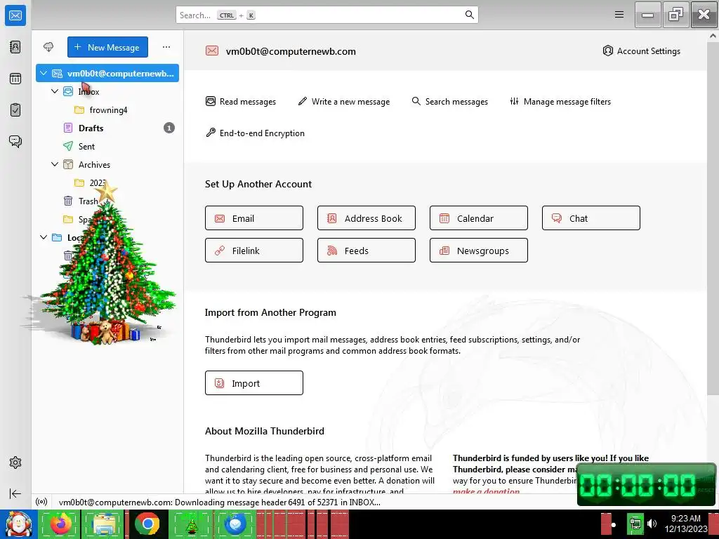The width and height of the screenshot is (719, 539).
Task: Click the online status icon in status bar
Action: coord(41,502)
